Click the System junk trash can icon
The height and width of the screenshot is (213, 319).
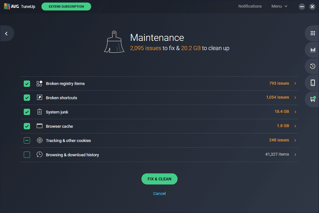coord(40,112)
